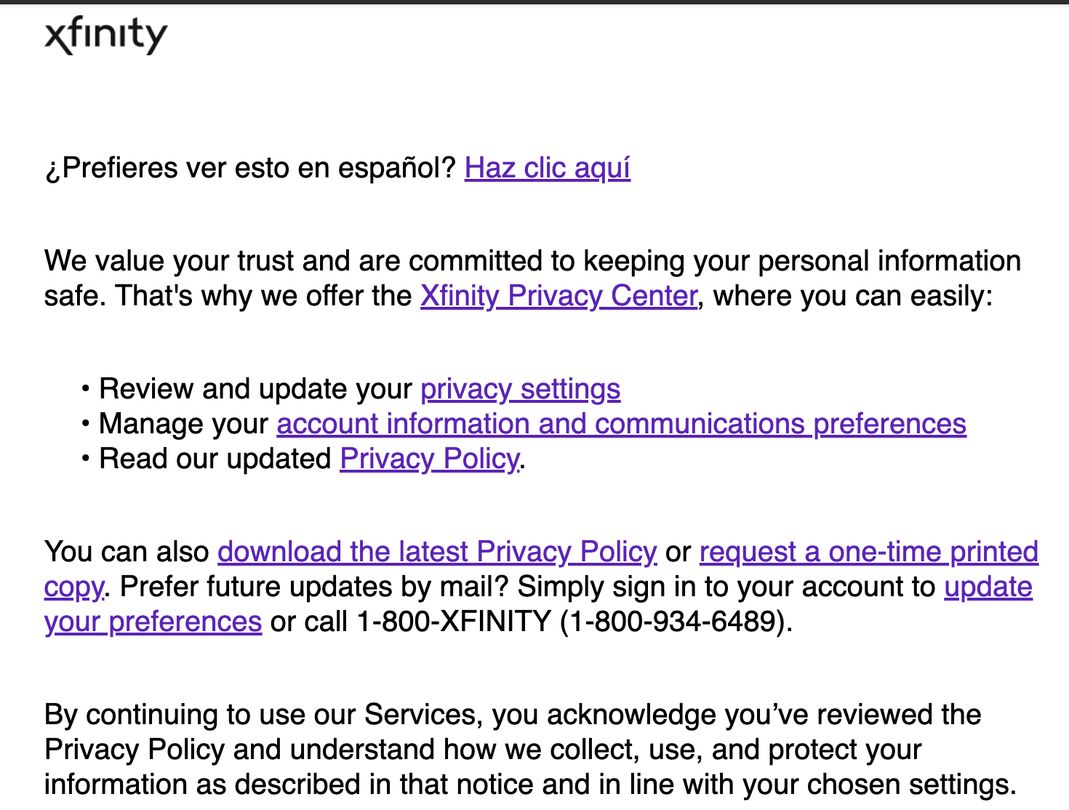
Task: Click the '¿Prefieres ver esto en español?' text
Action: click(250, 168)
